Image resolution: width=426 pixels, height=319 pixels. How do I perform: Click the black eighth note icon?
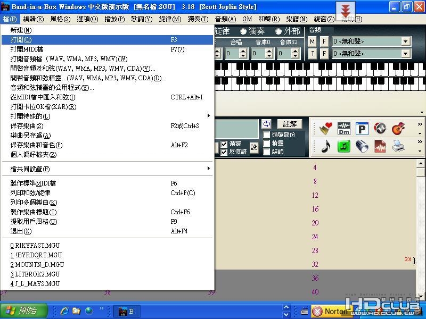coord(326,146)
